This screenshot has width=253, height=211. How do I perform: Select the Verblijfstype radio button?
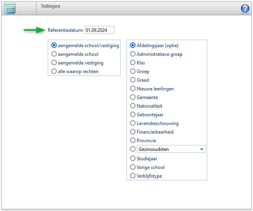click(x=133, y=176)
